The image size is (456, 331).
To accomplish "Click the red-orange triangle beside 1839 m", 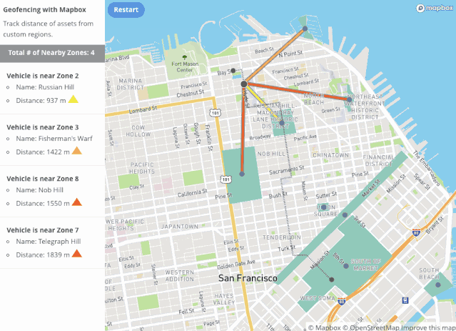I will click(77, 253).
